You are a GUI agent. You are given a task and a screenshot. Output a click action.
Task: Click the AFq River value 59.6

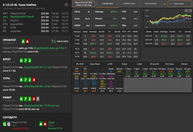(119, 91)
